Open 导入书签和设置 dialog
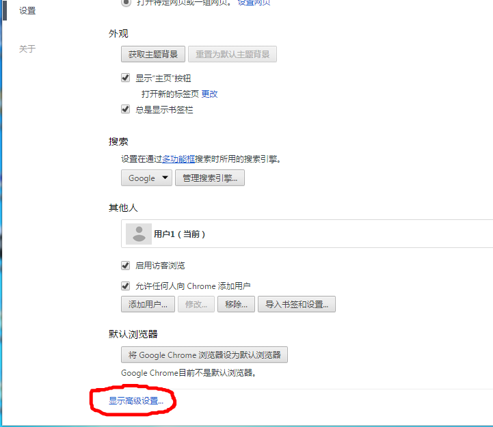The width and height of the screenshot is (493, 427). click(x=297, y=305)
